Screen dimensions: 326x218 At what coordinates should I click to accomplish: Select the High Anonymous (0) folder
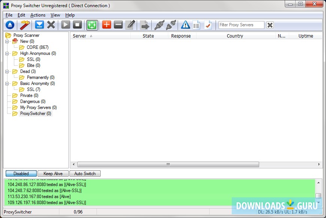(x=38, y=53)
